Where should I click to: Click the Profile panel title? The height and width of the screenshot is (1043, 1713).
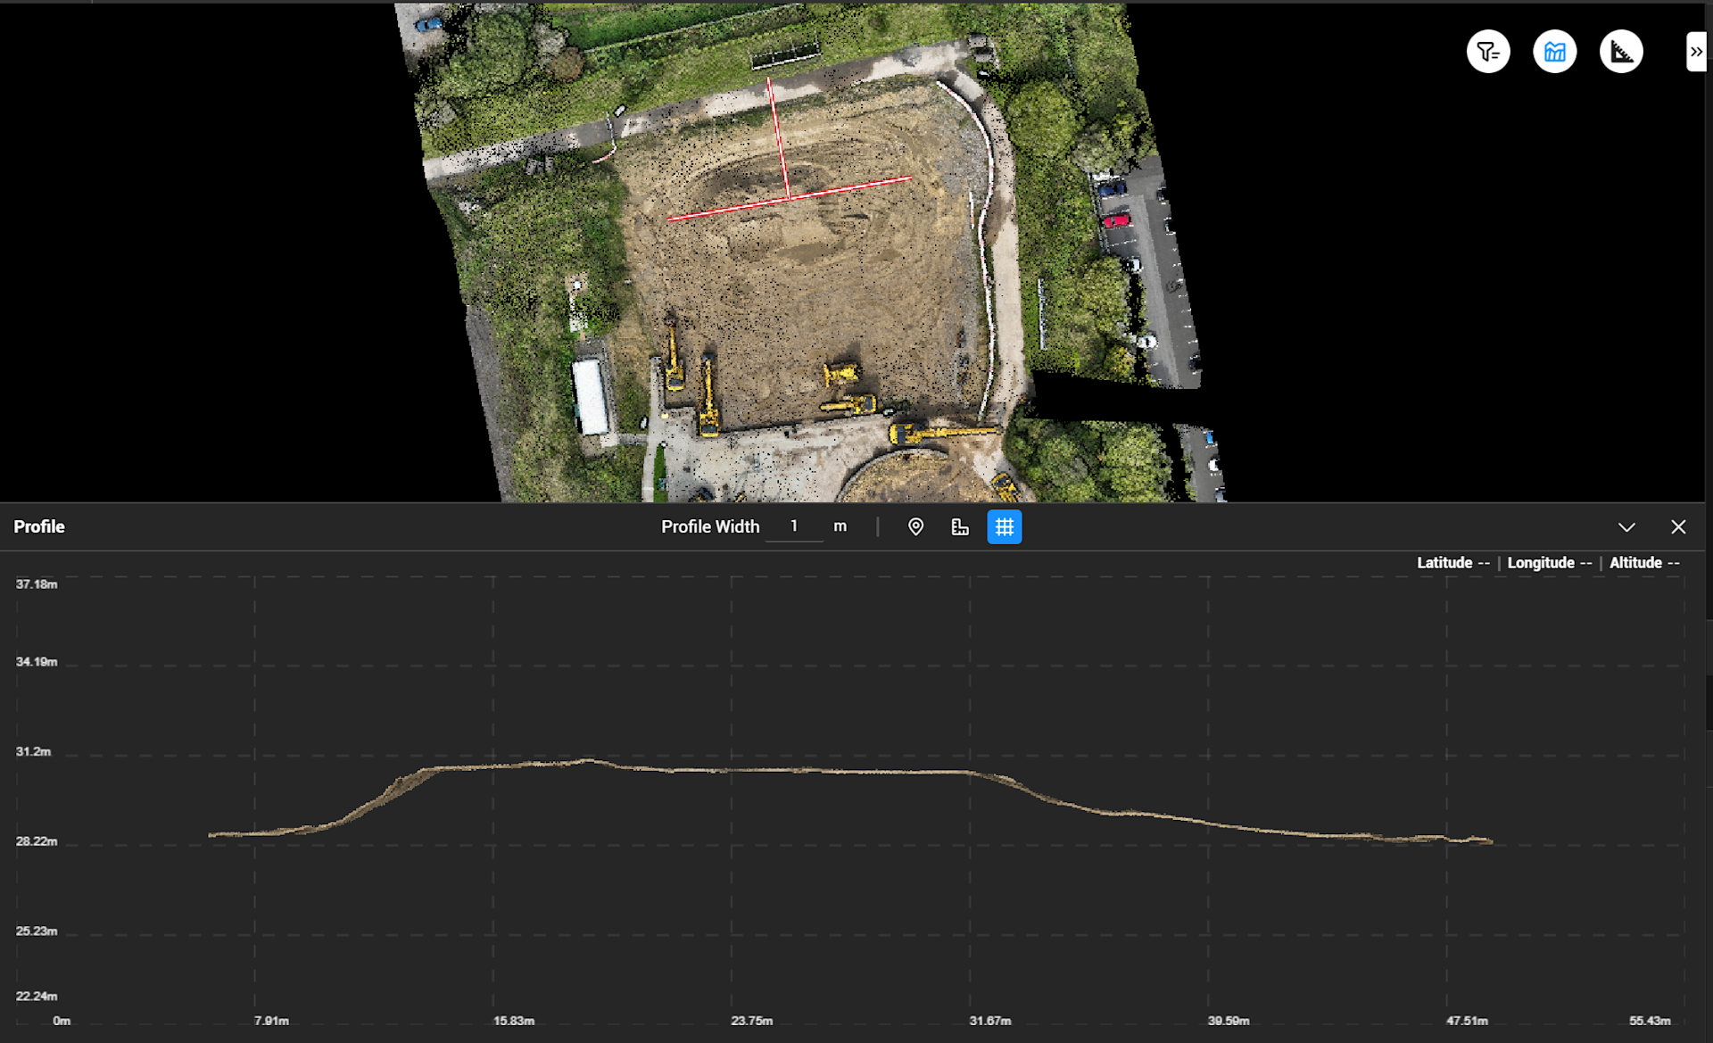coord(39,526)
